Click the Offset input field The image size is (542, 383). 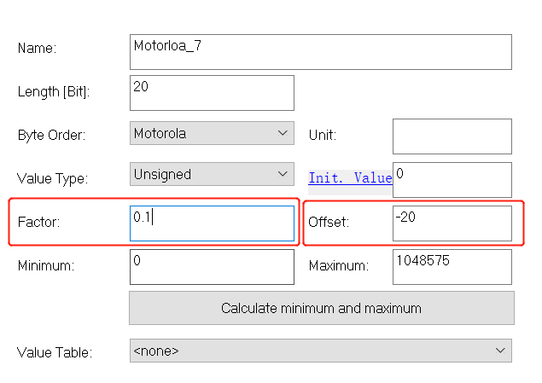(452, 223)
